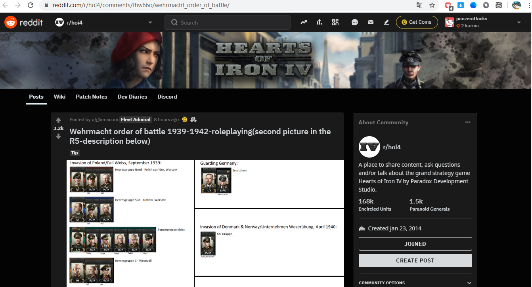Viewport: 532px width, 287px height.
Task: Click the Get Coins button
Action: (417, 22)
